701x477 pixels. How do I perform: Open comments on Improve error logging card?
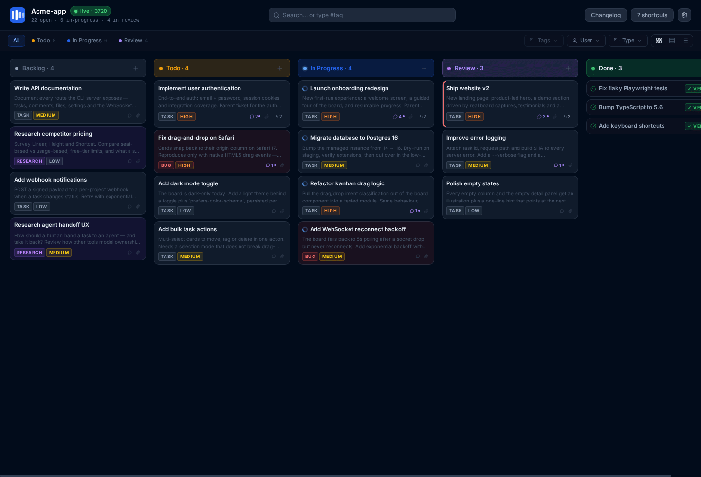coord(559,165)
